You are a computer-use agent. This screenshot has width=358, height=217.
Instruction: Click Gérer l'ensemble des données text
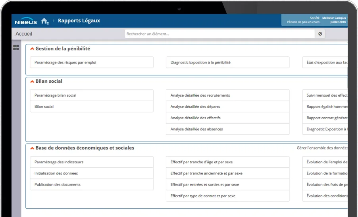(322, 148)
